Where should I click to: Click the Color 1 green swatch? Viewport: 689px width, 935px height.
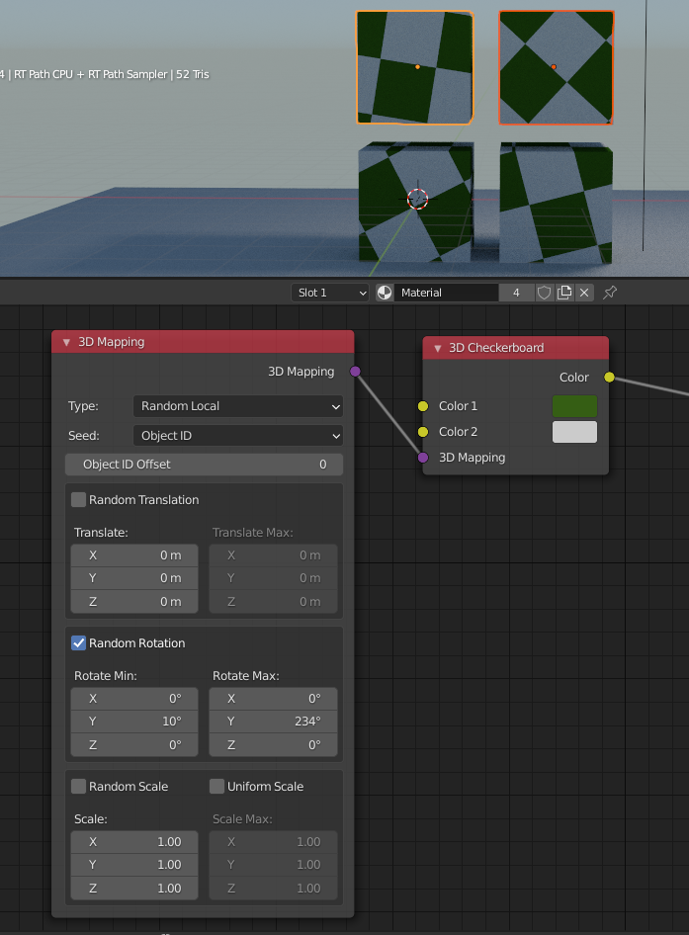pos(574,406)
